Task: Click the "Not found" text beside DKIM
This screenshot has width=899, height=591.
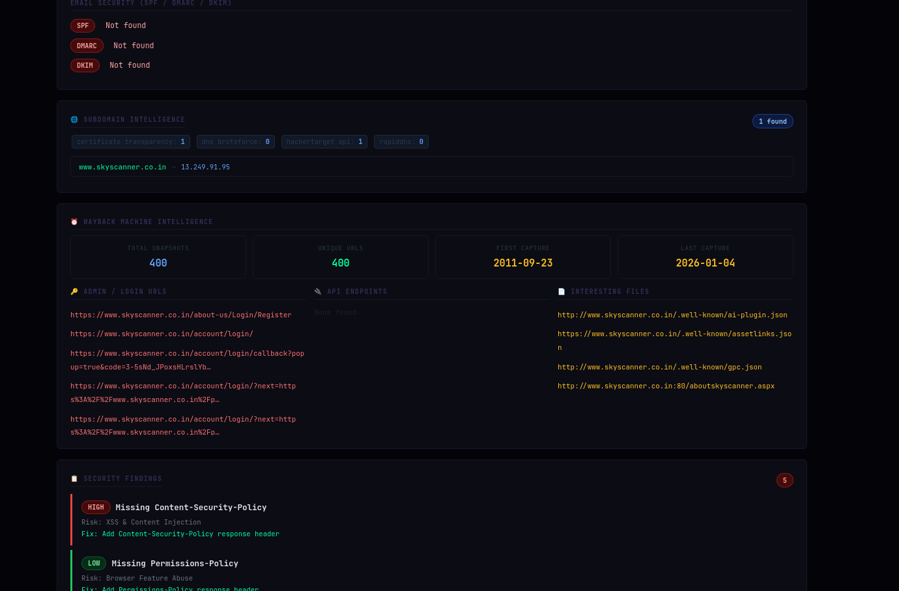Action: pyautogui.click(x=130, y=66)
